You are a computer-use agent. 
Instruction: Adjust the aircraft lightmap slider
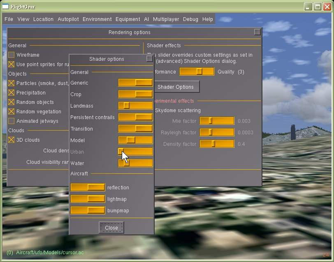click(x=88, y=199)
